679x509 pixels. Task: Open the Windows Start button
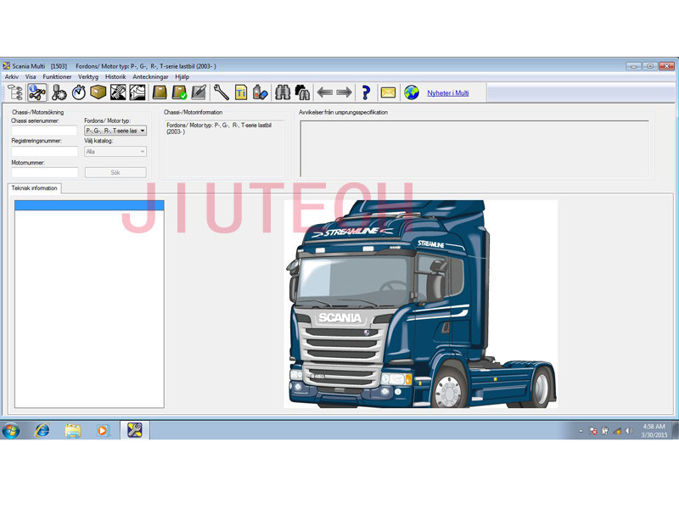(11, 431)
